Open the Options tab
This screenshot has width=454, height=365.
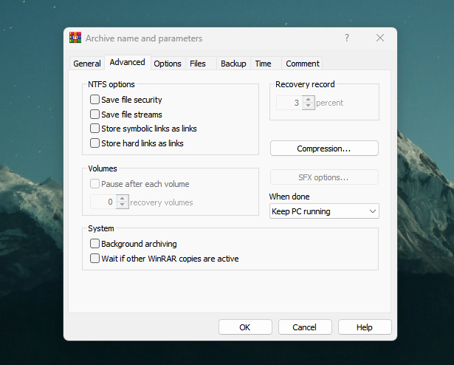pos(168,64)
